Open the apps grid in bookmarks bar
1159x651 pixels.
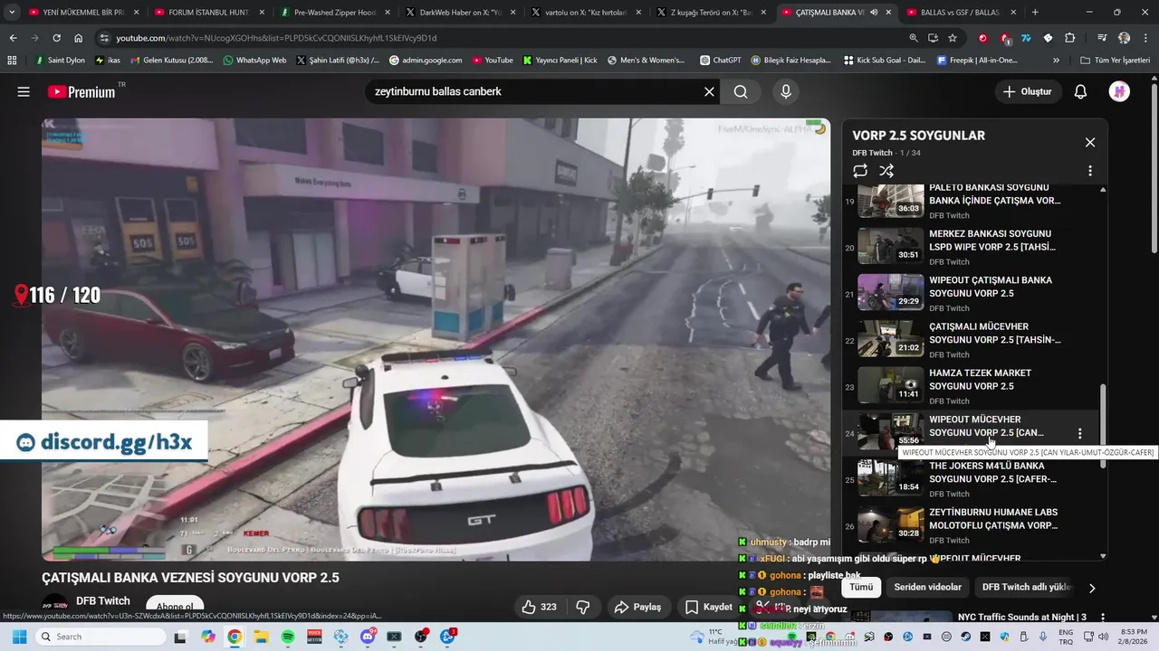12,60
